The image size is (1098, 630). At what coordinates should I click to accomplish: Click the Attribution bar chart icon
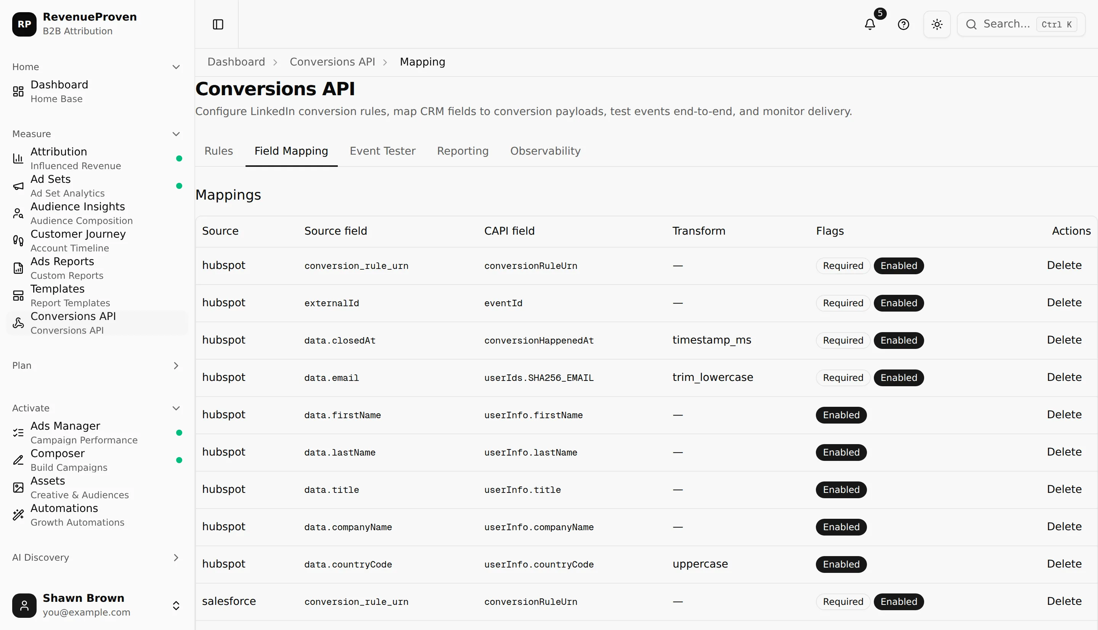18,158
